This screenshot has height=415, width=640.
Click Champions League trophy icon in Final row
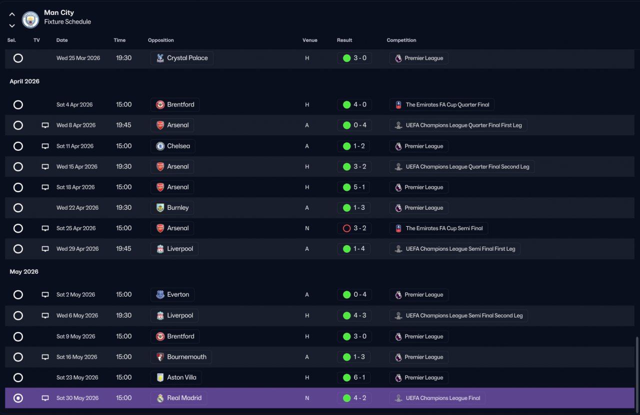tap(398, 398)
